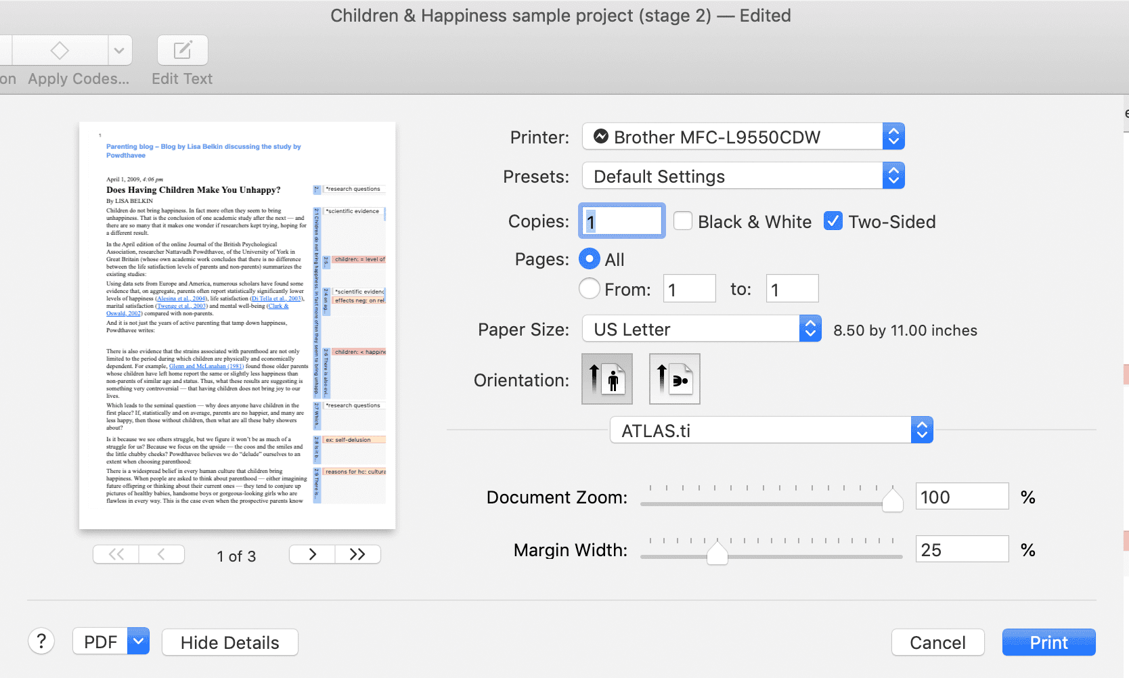Click Hide Details button

(230, 643)
